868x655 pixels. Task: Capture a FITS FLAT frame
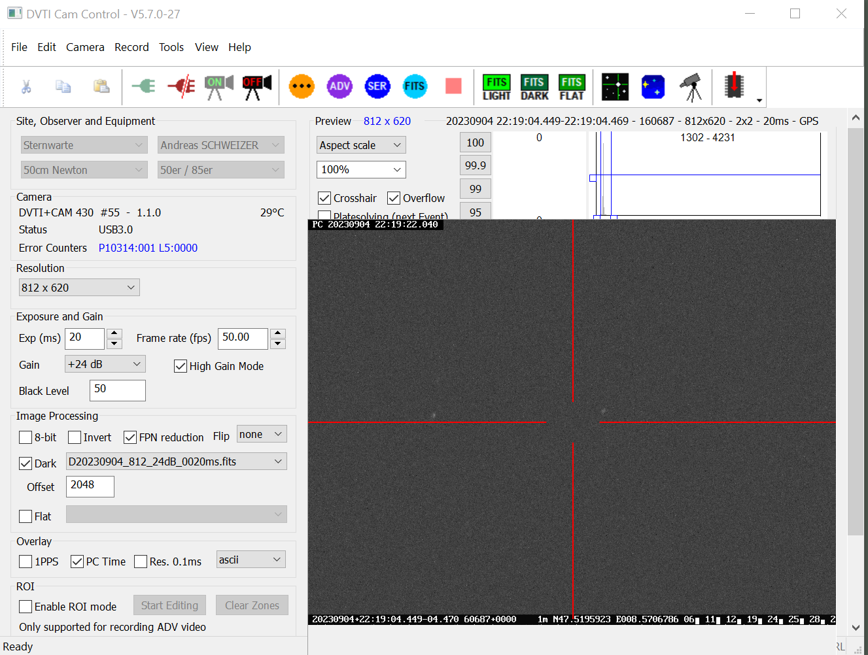[572, 87]
